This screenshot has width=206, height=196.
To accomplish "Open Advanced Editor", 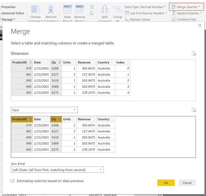I will point(13,13).
